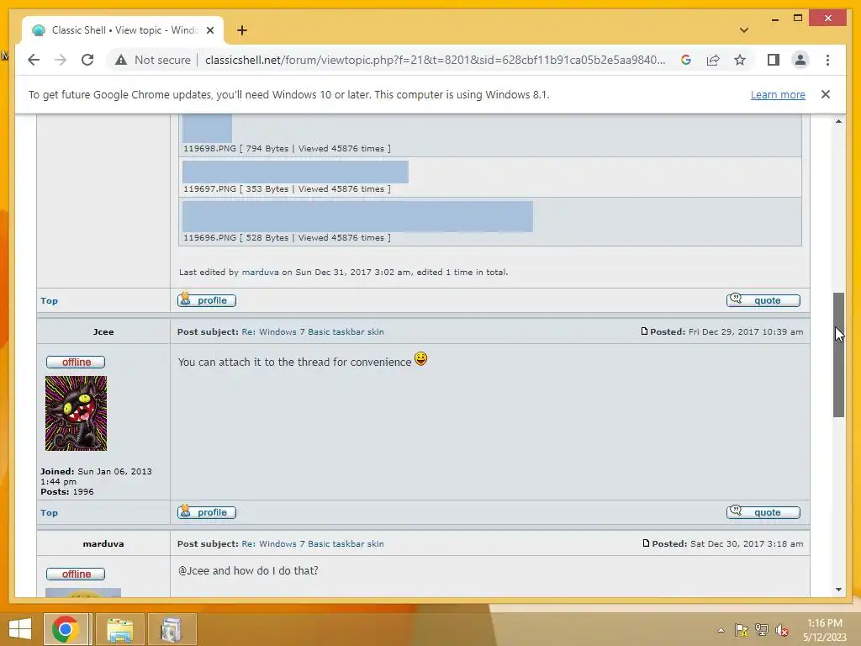The height and width of the screenshot is (646, 861).
Task: Click Top link below Jcee's post
Action: pos(49,512)
